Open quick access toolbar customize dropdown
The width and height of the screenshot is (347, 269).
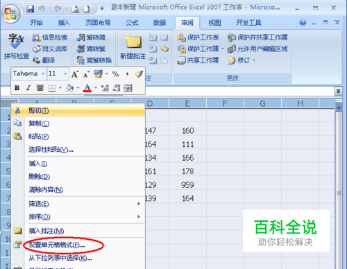coord(102,9)
